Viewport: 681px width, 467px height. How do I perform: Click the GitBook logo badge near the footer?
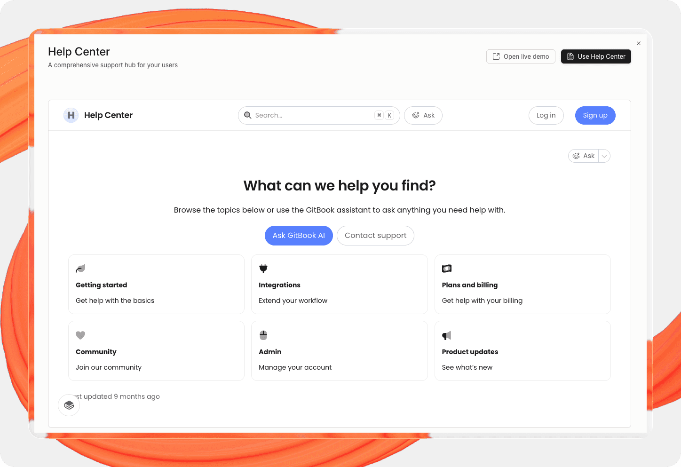coord(69,405)
